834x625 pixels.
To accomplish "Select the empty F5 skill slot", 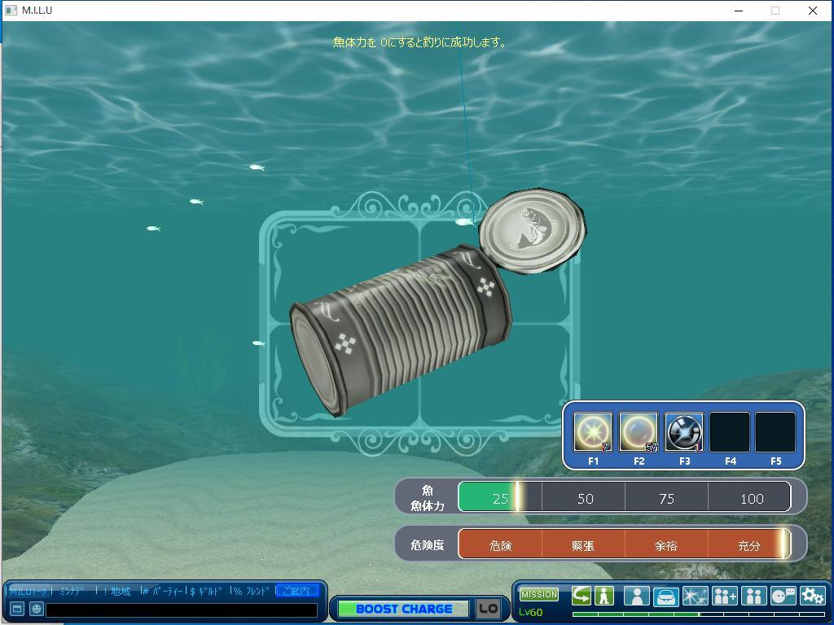I will pos(775,431).
